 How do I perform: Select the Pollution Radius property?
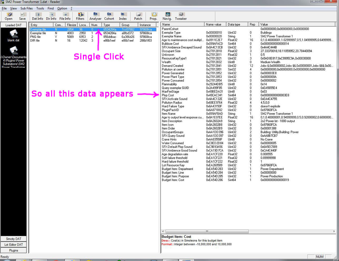click(x=248, y=103)
